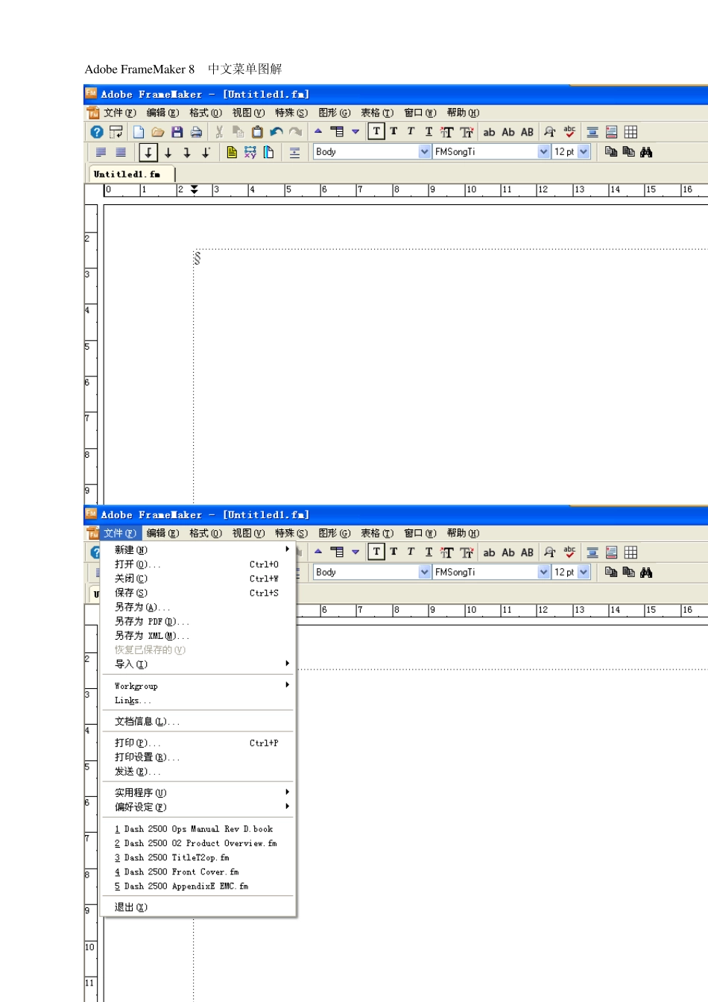Select 打印(P)... Ctrl+P menu entry
The height and width of the screenshot is (1002, 708).
[198, 743]
